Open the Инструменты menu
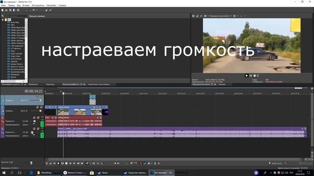Image resolution: width=314 pixels, height=176 pixels. point(38,5)
